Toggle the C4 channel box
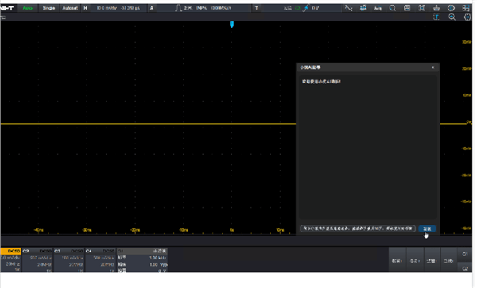Viewport: 477px width, 288px height. click(x=100, y=259)
